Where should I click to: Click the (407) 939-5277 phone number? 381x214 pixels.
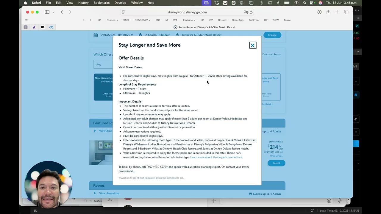pyautogui.click(x=157, y=167)
